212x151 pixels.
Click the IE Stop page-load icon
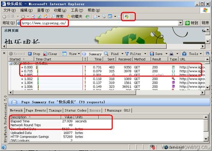click(x=33, y=16)
